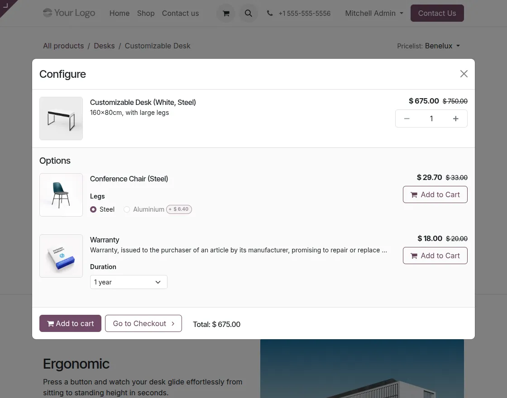The width and height of the screenshot is (507, 398).
Task: Select Steel legs for the Conference Chair
Action: 93,209
